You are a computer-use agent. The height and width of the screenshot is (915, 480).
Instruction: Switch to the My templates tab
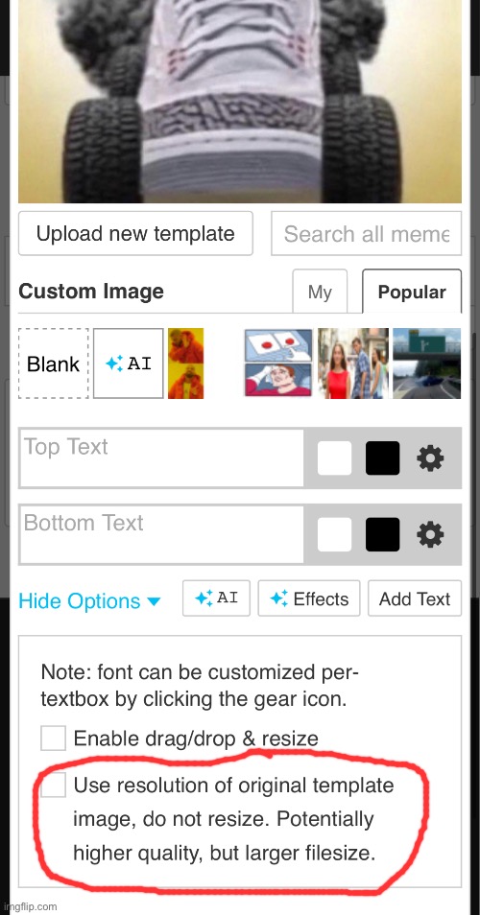point(320,292)
